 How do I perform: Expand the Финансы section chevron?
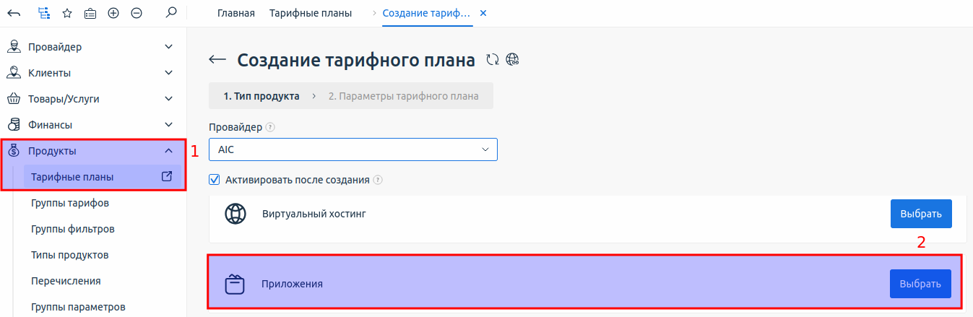169,125
